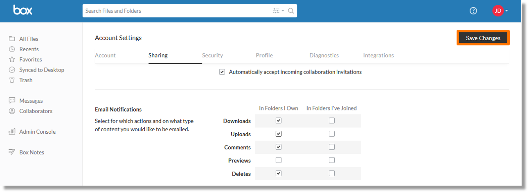Open Admin Console bar chart icon
529x193 pixels.
12,132
